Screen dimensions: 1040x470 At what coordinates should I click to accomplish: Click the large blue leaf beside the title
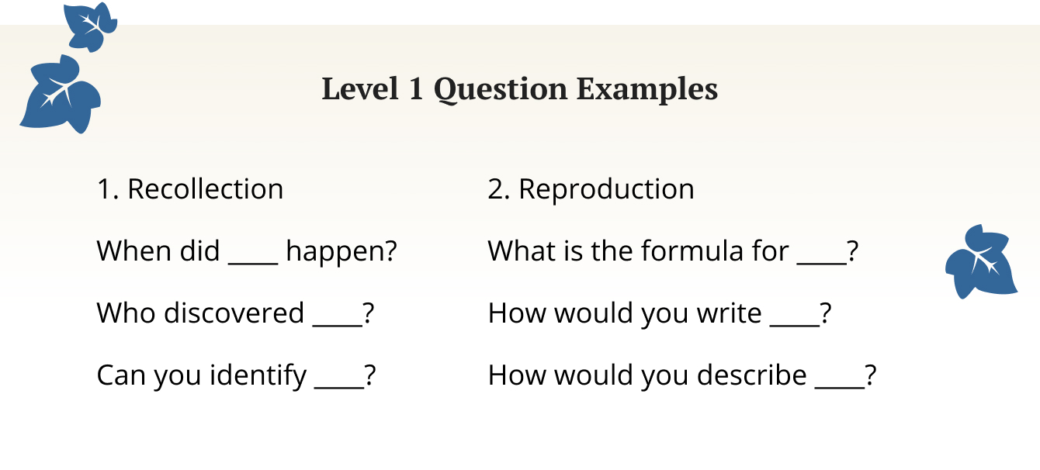point(61,95)
